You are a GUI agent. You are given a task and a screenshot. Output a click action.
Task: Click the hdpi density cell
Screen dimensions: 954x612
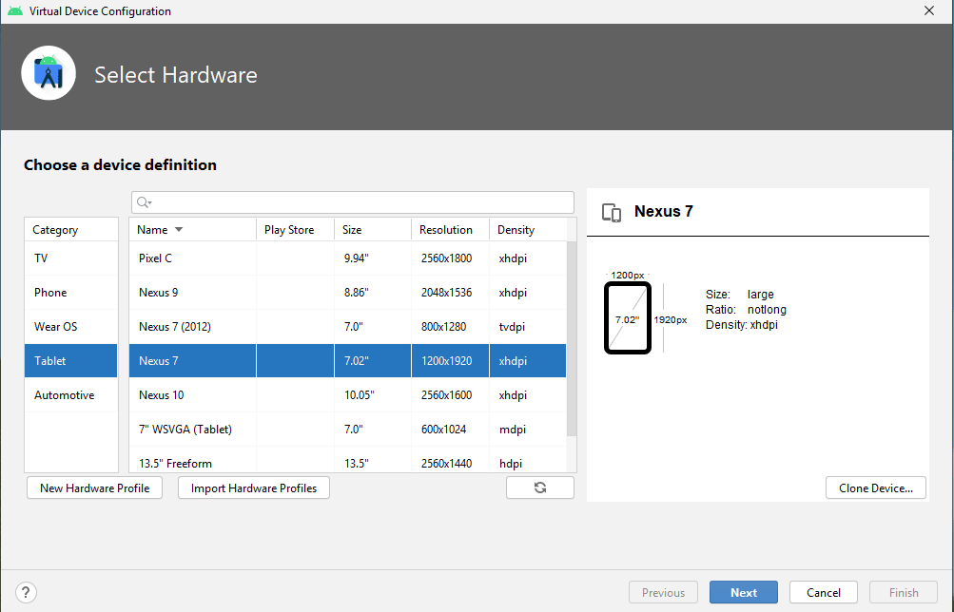click(528, 461)
